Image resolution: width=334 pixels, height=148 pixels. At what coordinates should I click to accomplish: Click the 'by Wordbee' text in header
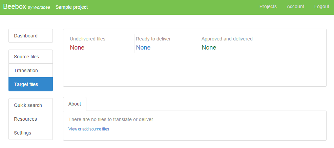39,7
